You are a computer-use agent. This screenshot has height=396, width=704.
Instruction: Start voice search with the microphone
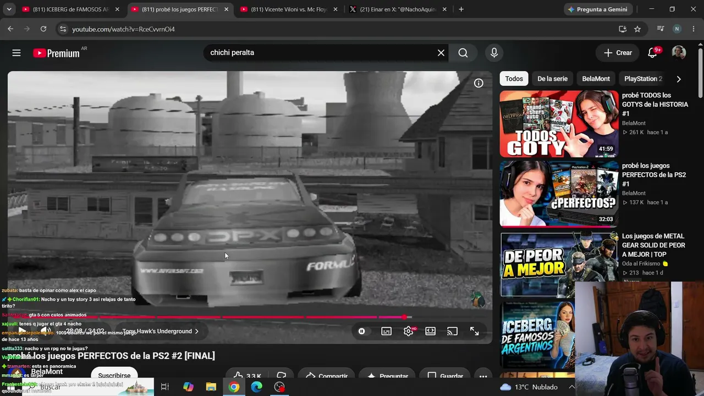coord(494,53)
